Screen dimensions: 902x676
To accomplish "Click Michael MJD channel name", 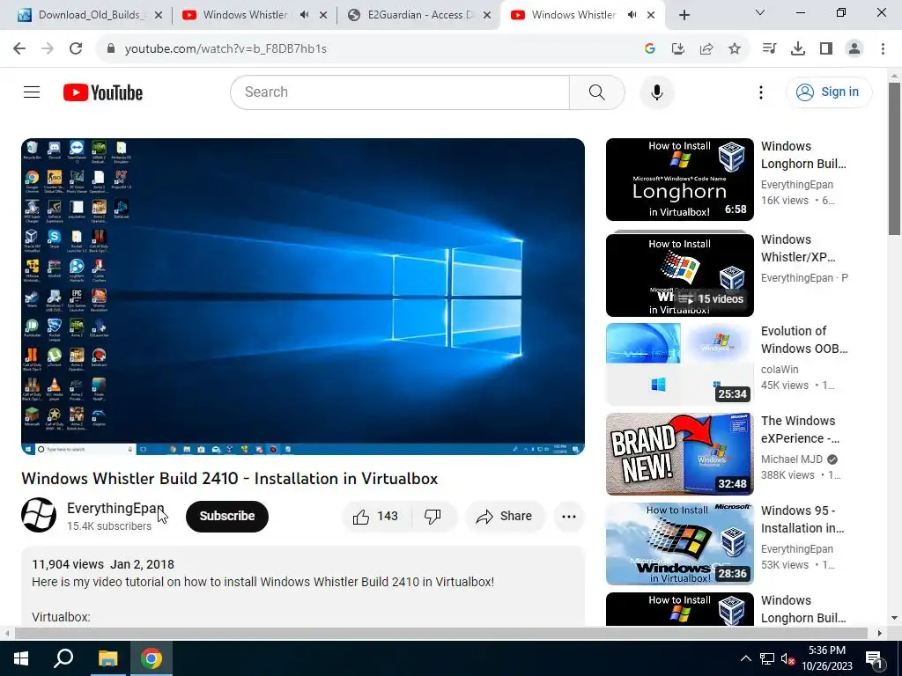I will pos(792,459).
